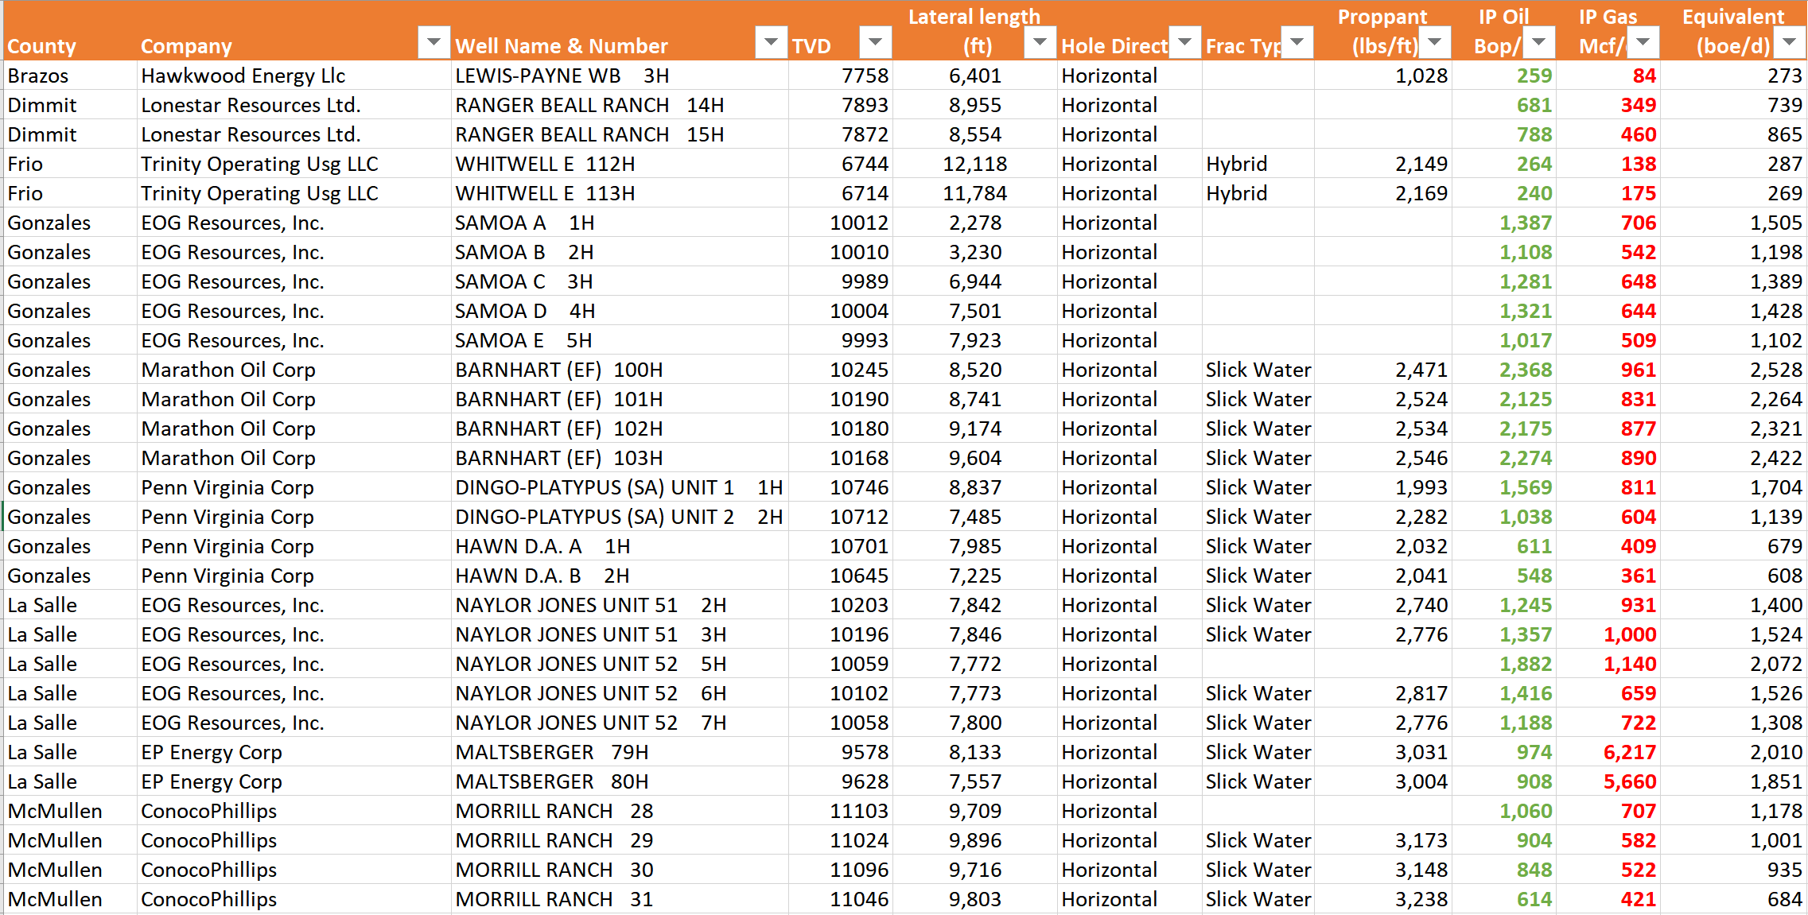Select IP Gas value 6,217
This screenshot has height=915, width=1808.
(1608, 752)
